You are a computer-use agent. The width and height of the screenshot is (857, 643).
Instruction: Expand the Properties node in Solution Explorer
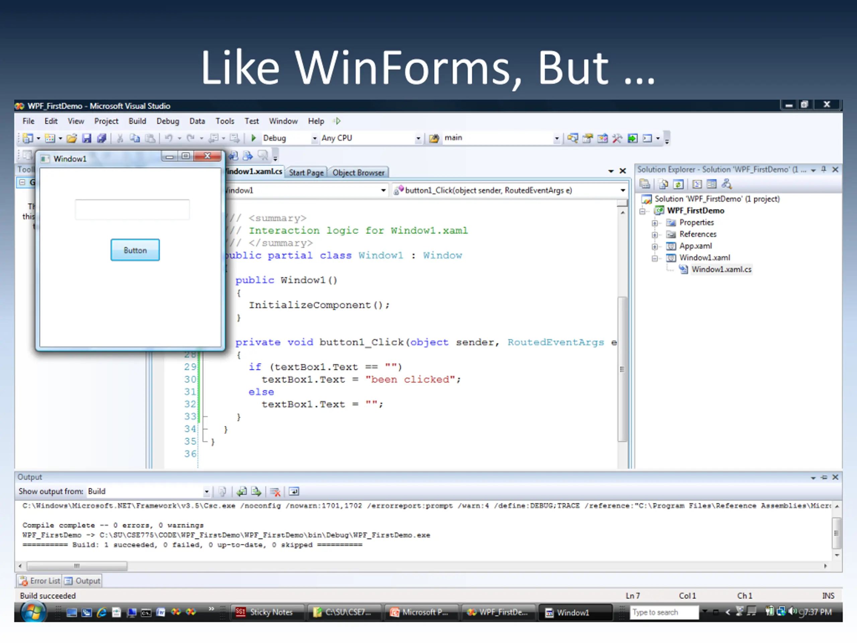click(x=654, y=223)
